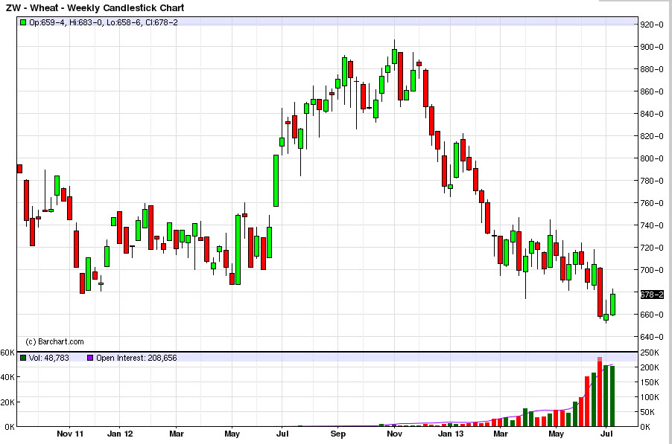This screenshot has height=444, width=672.
Task: Click the 'Jan 12' date axis label
Action: point(120,434)
